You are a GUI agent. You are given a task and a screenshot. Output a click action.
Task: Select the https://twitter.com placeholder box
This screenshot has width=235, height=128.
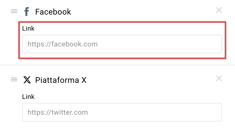122,112
